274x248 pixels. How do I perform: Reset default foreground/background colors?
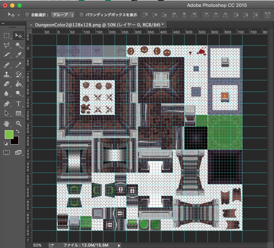pyautogui.click(x=6, y=143)
